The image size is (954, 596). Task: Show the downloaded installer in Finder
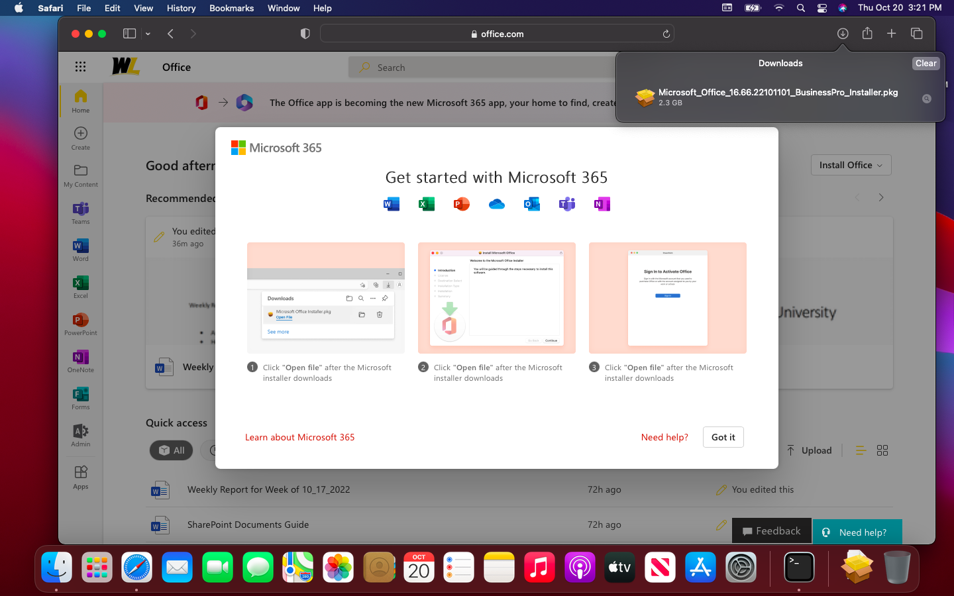coord(926,99)
